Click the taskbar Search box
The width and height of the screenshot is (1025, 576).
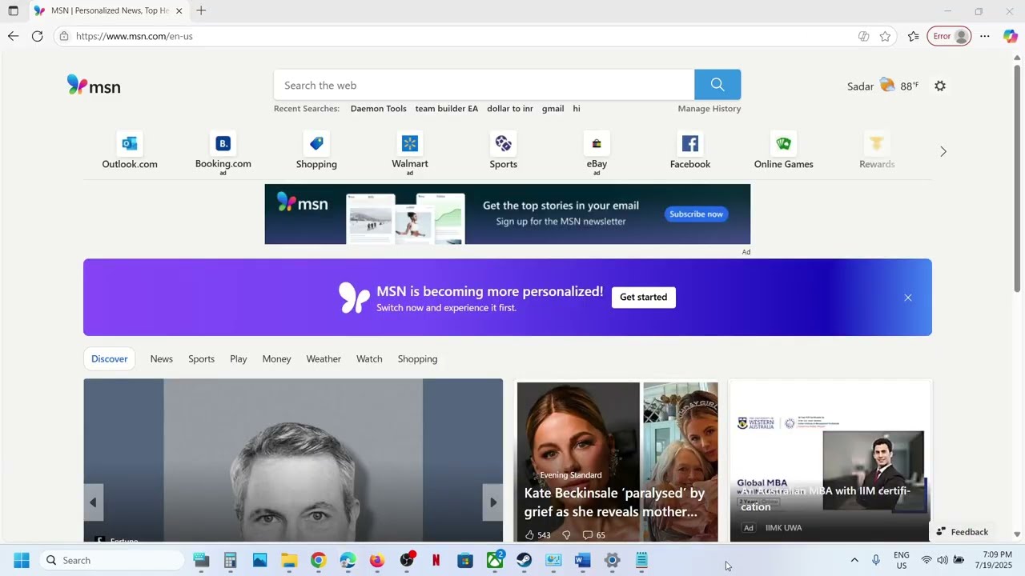pos(112,560)
